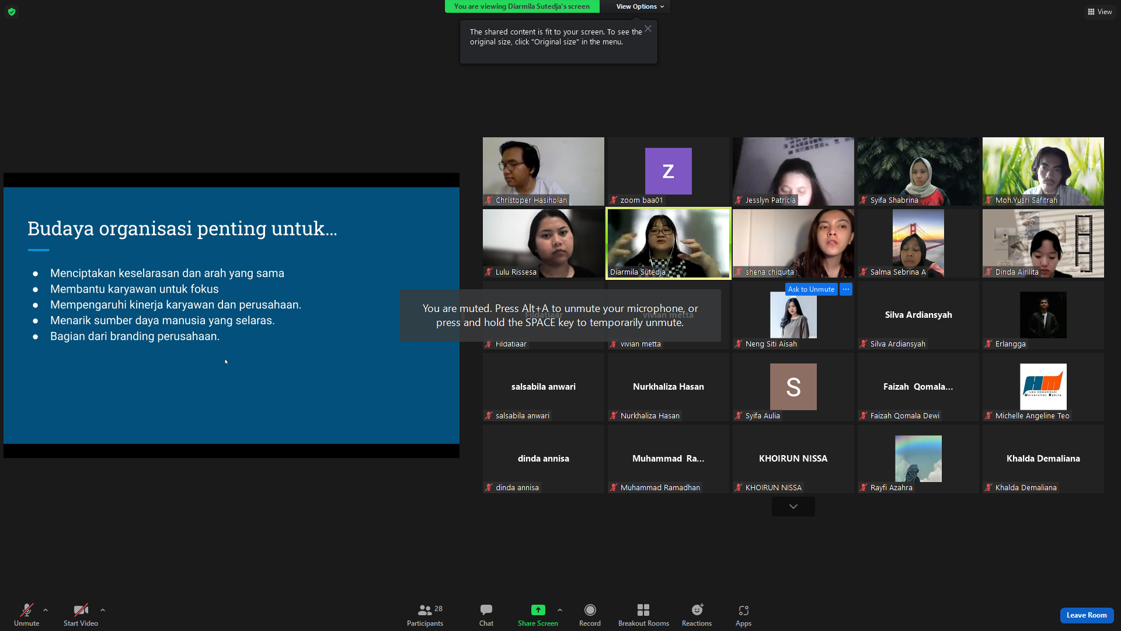Viewport: 1121px width, 631px height.
Task: Click bullet 'Menarik sumber daya manusia yang selaras.'
Action: 162,321
